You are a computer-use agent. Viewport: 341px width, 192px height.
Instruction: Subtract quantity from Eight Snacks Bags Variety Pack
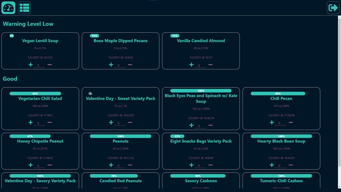211,165
